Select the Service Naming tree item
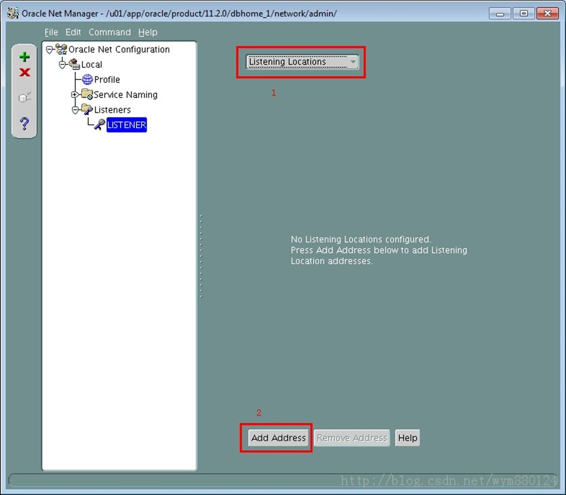Viewport: 566px width, 495px height. [x=126, y=94]
